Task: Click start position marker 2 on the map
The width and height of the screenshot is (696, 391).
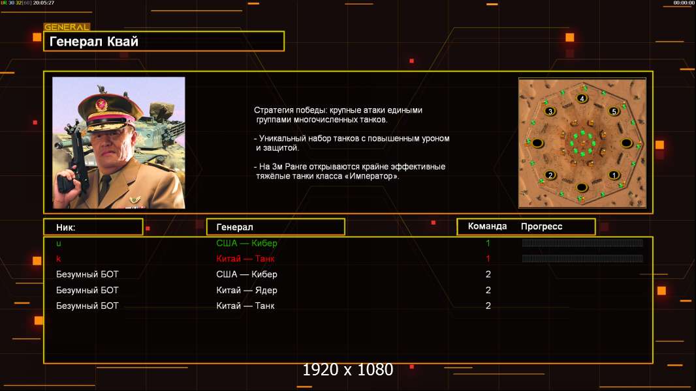Action: [550, 175]
